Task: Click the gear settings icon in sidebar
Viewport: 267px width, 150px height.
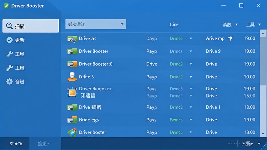Action: coord(9,82)
